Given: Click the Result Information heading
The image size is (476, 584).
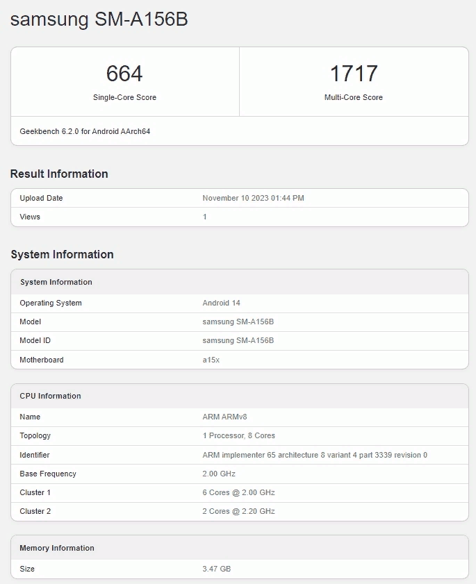Looking at the screenshot, I should 59,174.
